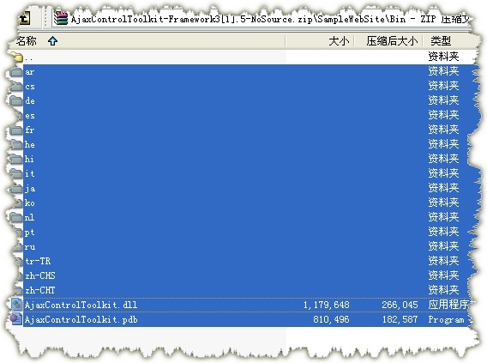
Task: Select the AjaxControlToolkit.dll file name
Action: click(x=81, y=305)
